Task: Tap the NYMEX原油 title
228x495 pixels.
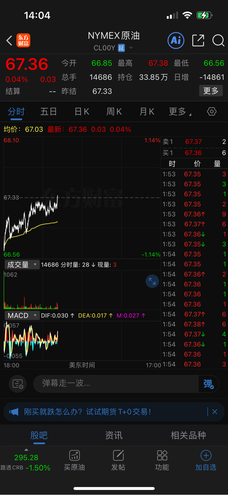Action: [114, 36]
